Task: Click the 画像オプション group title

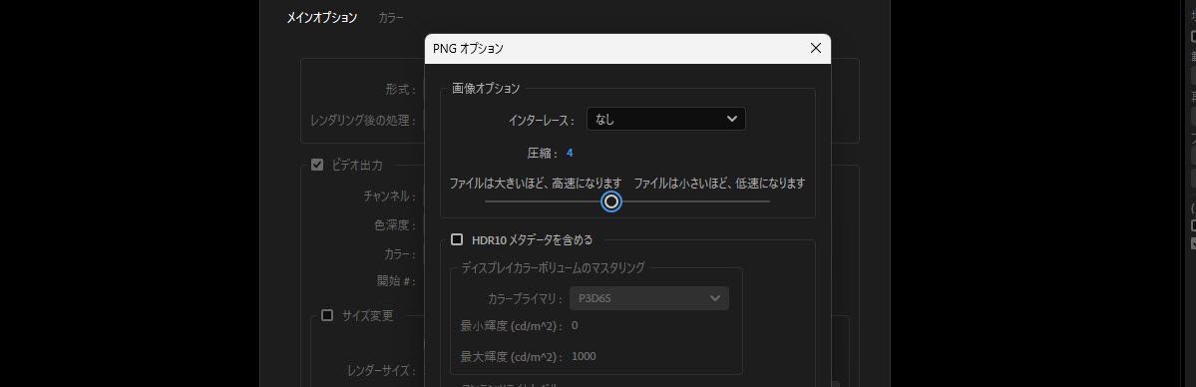Action: tap(486, 89)
